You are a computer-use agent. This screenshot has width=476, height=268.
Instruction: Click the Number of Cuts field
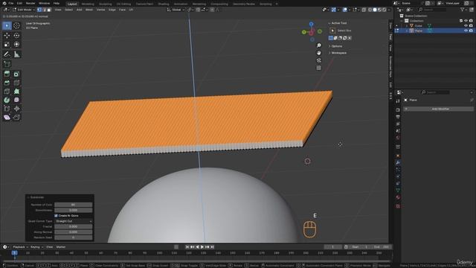pos(74,205)
